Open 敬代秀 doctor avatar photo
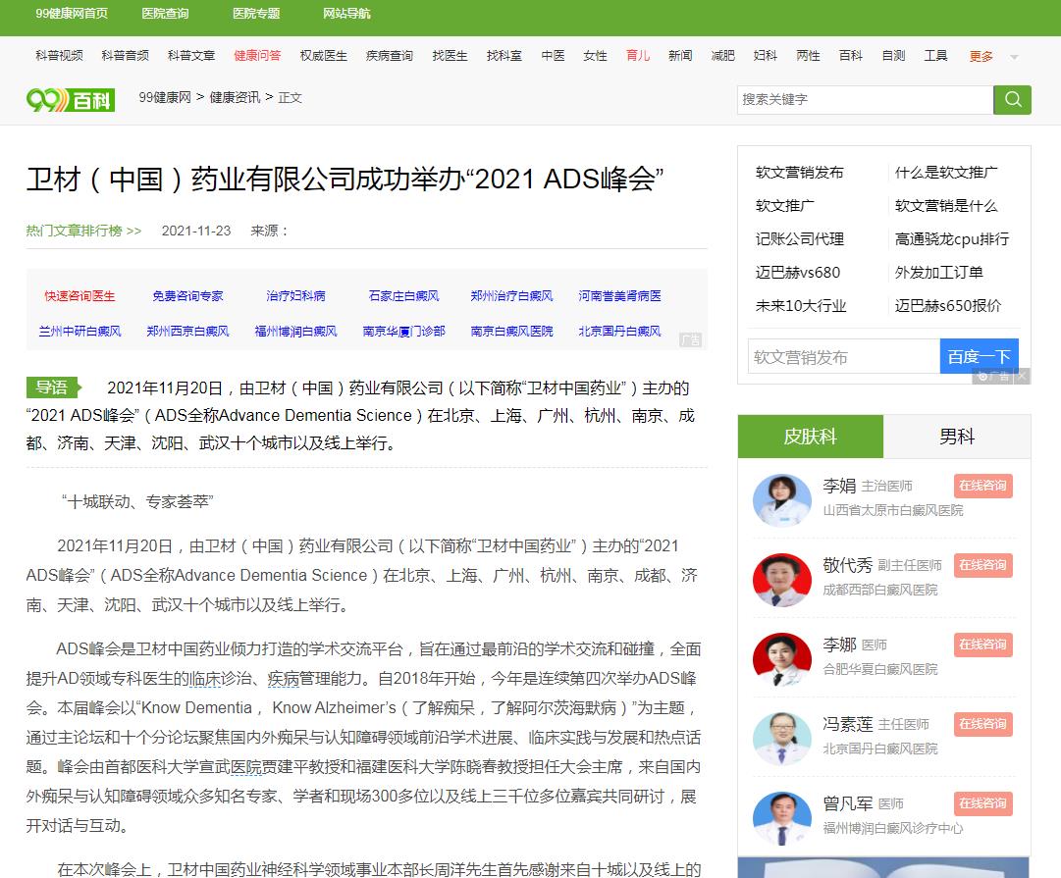The width and height of the screenshot is (1061, 878). coord(782,580)
